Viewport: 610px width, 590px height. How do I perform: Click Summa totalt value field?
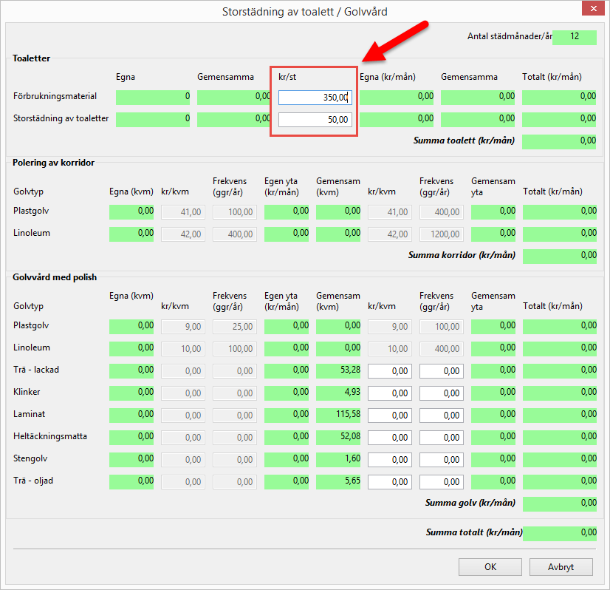click(x=559, y=533)
